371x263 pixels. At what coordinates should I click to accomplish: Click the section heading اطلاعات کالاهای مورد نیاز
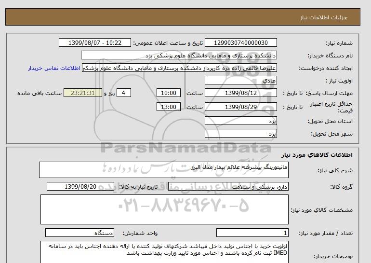pyautogui.click(x=317, y=155)
